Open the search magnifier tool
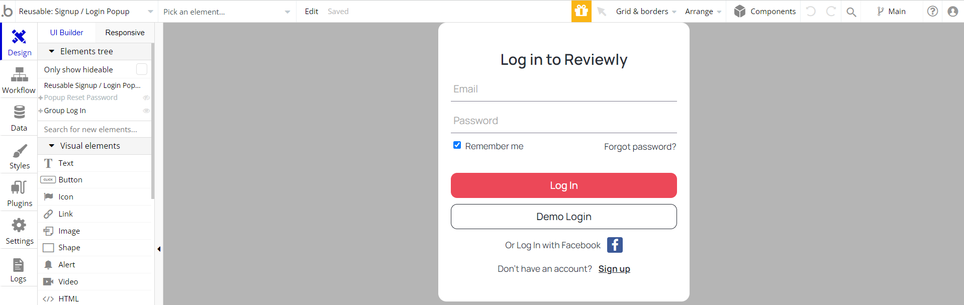964x305 pixels. pyautogui.click(x=851, y=12)
